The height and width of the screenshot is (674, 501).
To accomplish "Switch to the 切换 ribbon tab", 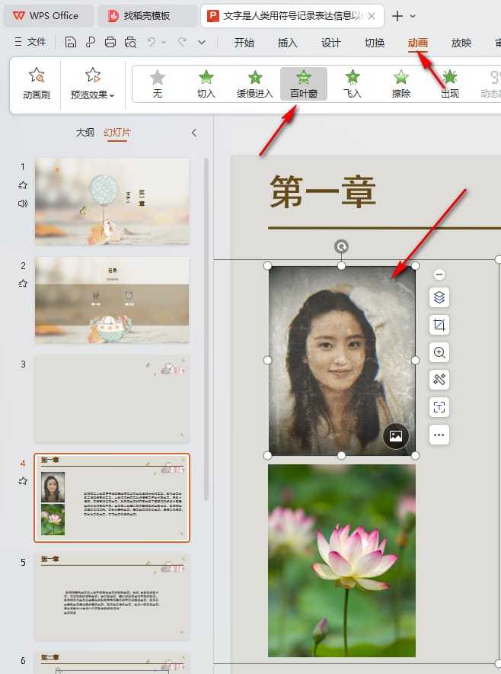I will pyautogui.click(x=375, y=43).
